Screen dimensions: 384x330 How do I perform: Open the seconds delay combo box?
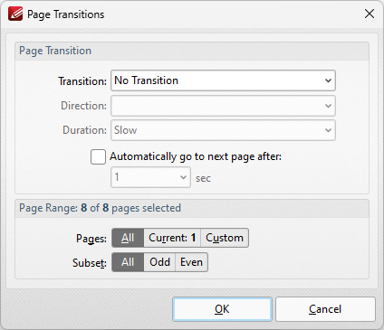pos(150,177)
